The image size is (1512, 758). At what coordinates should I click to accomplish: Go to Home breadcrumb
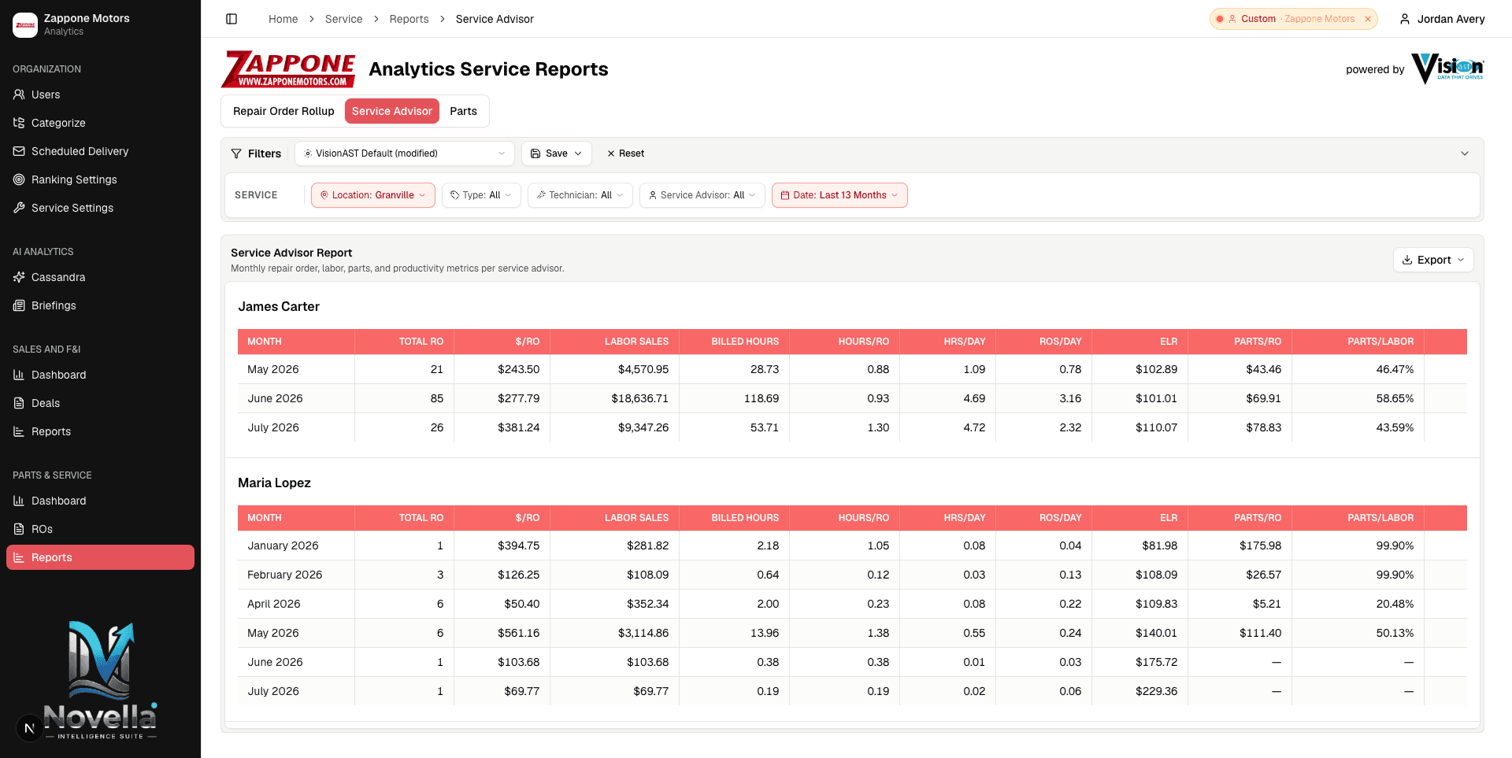point(283,19)
